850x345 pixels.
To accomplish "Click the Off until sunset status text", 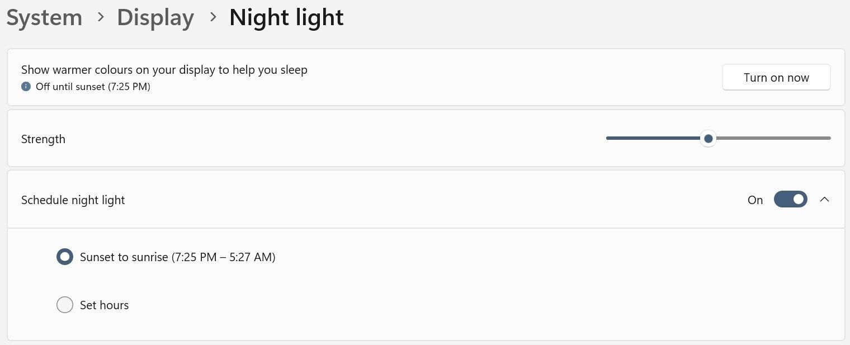I will (x=93, y=87).
